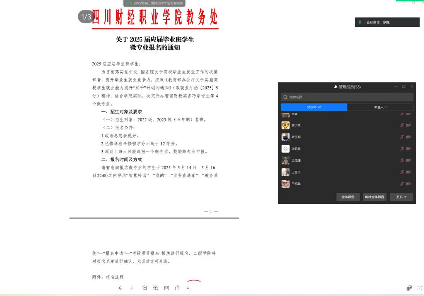424x296 pixels.
Task: Toggle camera icon for 王凯璐
Action: pyautogui.click(x=409, y=184)
